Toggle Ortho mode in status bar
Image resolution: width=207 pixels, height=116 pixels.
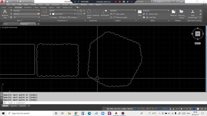(144, 109)
